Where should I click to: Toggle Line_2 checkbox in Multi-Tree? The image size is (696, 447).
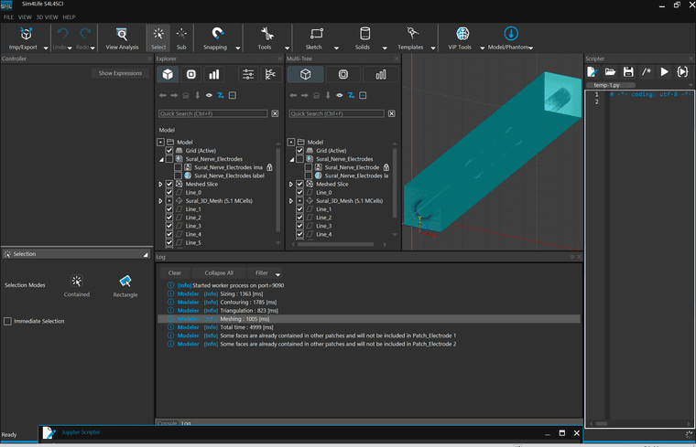coord(299,218)
